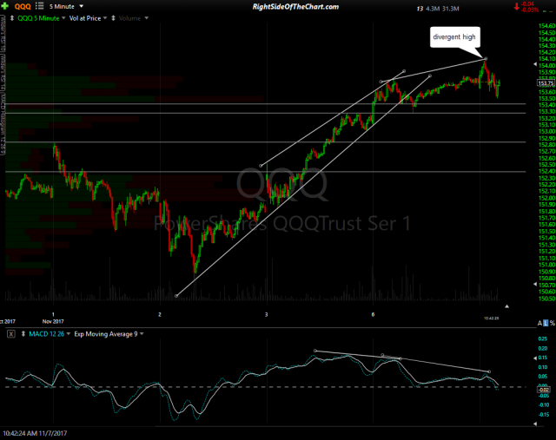
Task: Click the RightSideOfTheChart.com title text
Action: 295,6
